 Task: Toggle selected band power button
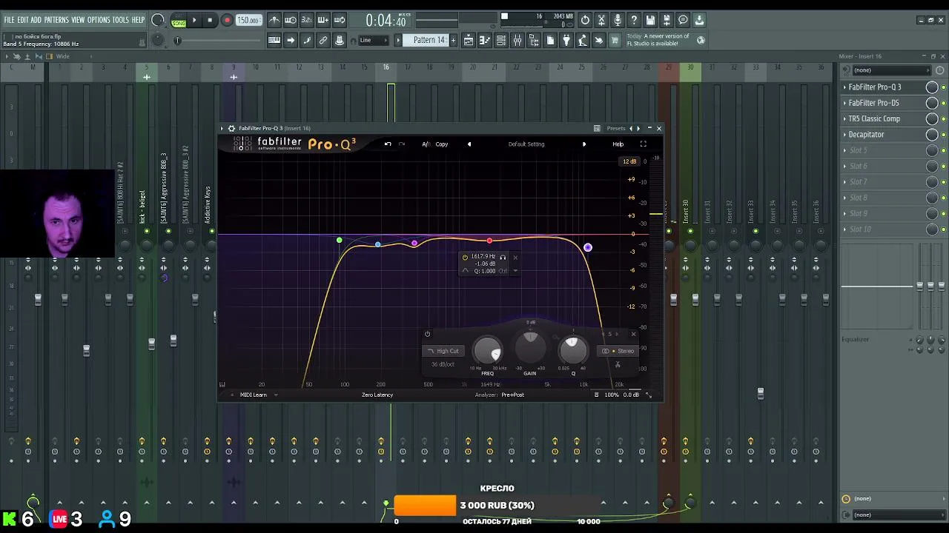(427, 334)
